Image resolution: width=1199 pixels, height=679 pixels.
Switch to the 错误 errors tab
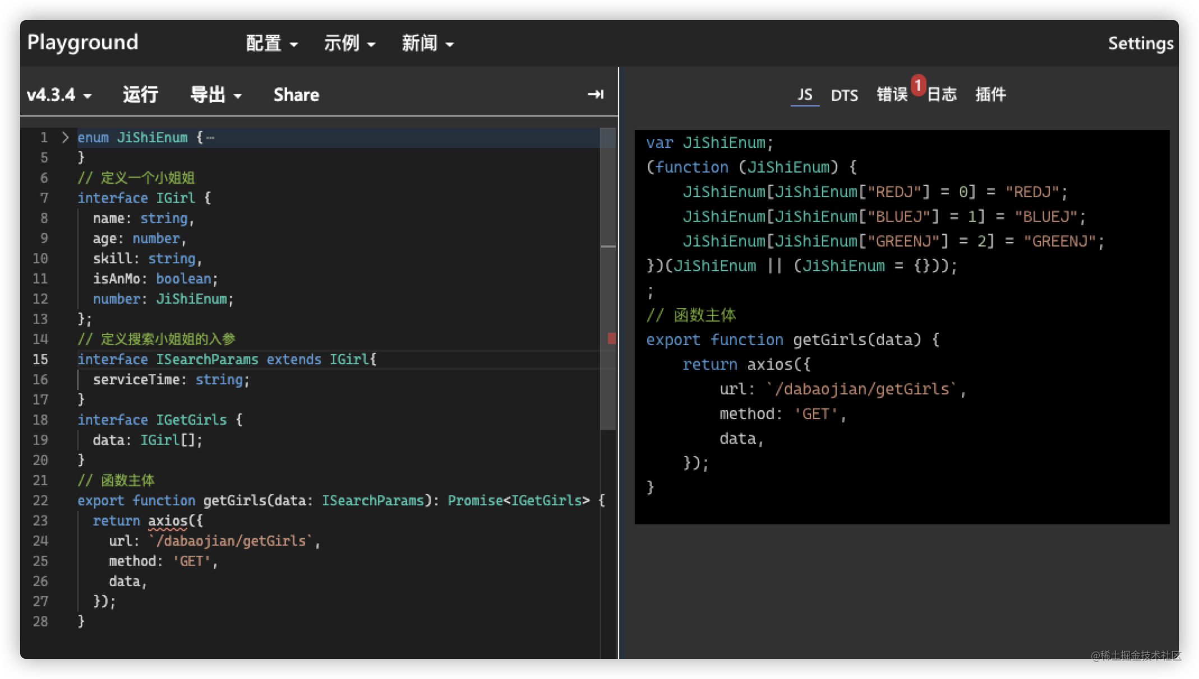(892, 94)
